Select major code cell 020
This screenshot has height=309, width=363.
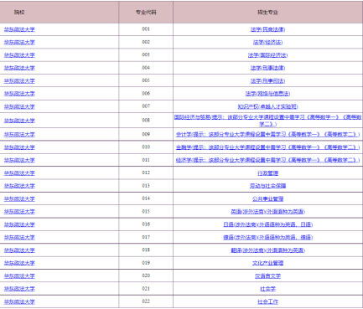(146, 276)
